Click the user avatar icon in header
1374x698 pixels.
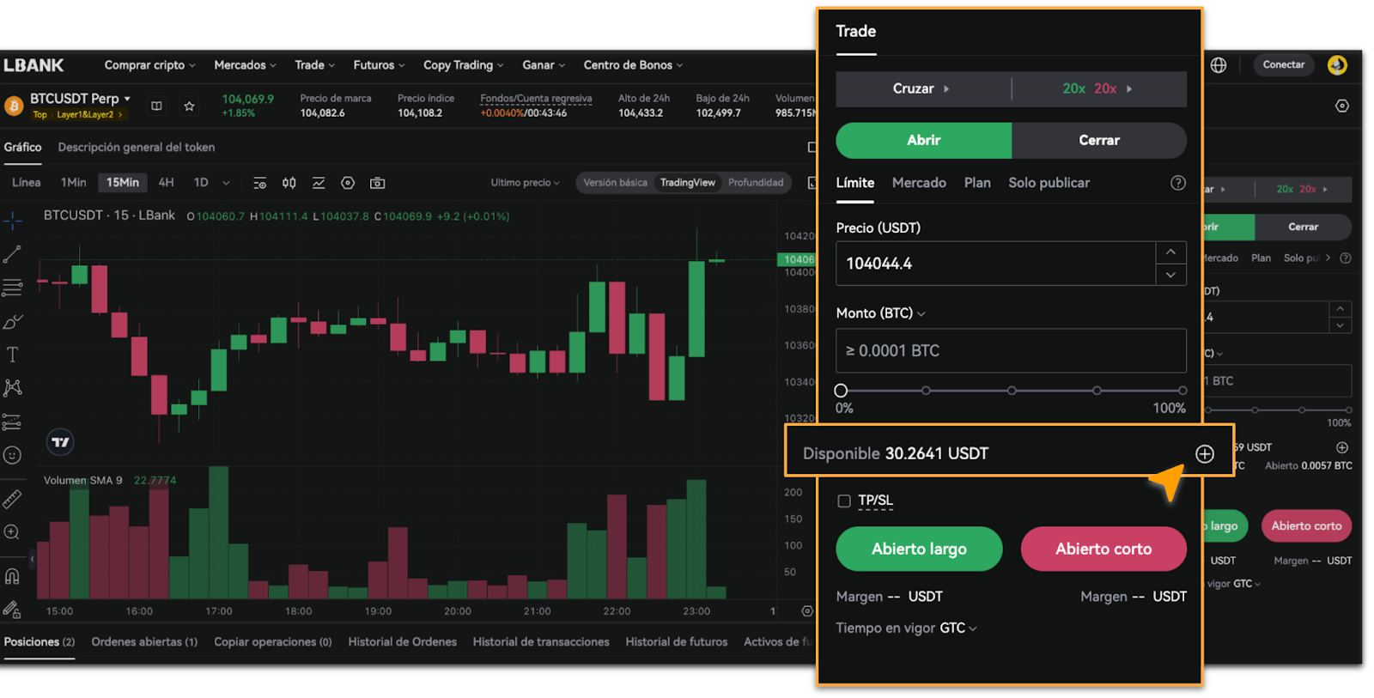point(1337,64)
